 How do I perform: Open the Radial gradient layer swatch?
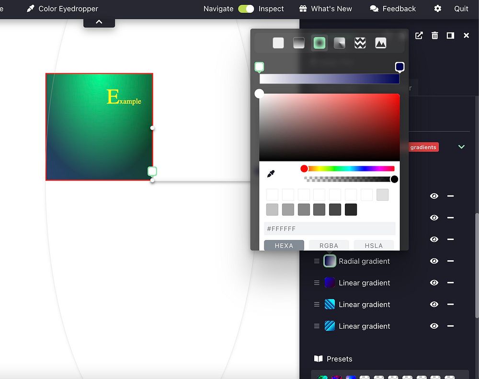[330, 261]
